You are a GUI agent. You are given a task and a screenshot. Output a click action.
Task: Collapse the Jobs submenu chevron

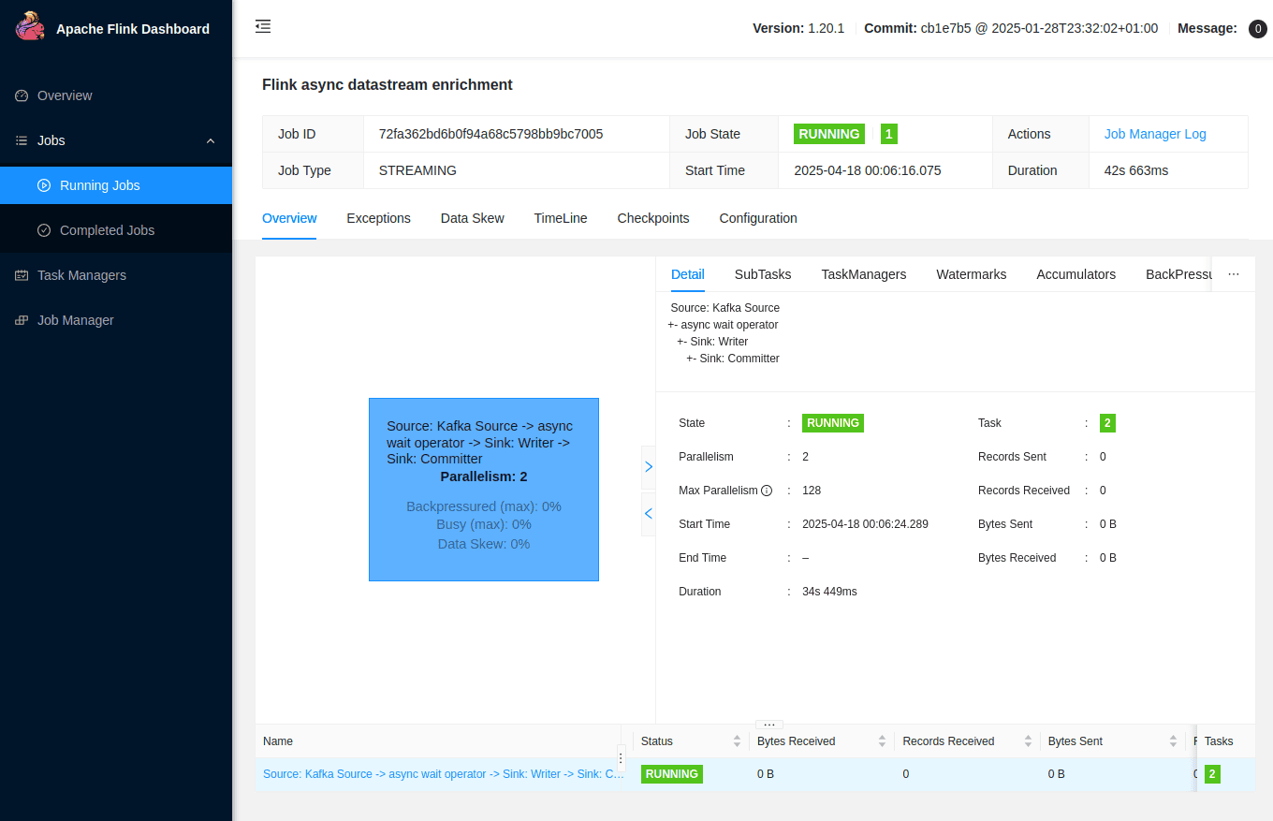tap(211, 140)
